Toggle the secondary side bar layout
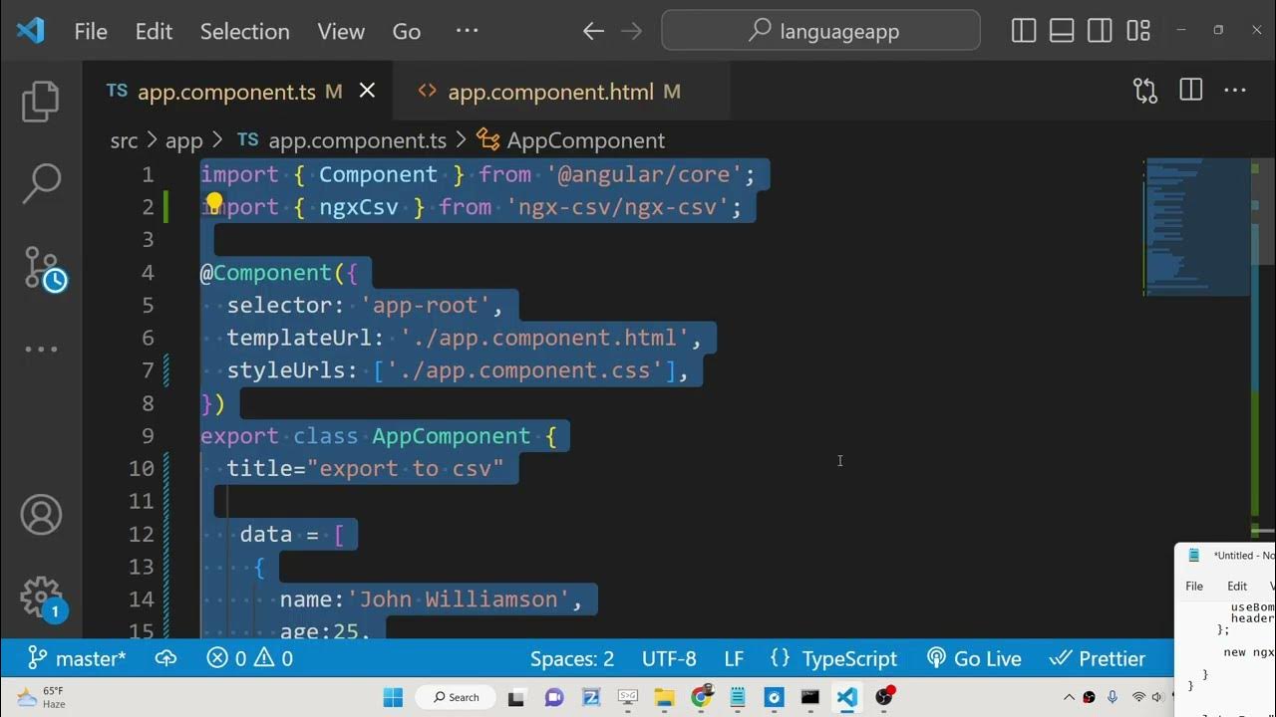 1100,31
